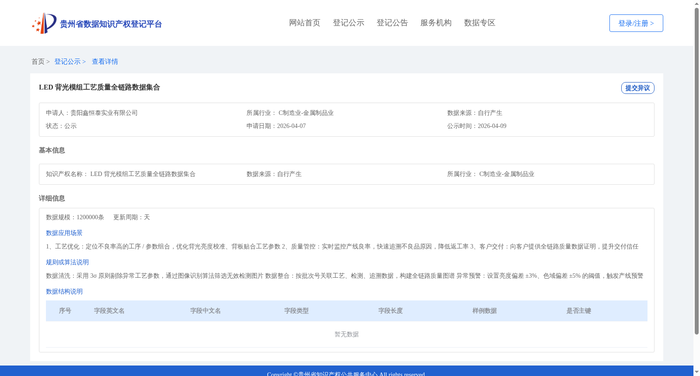700x376 pixels.
Task: Click the 字段类型 column header
Action: point(297,311)
